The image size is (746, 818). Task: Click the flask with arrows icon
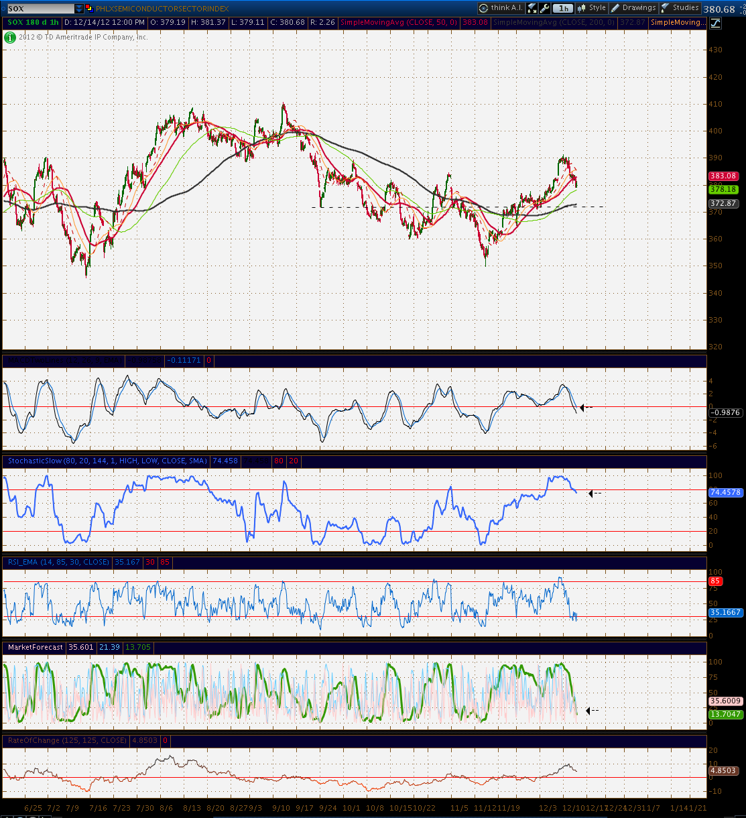pos(532,8)
